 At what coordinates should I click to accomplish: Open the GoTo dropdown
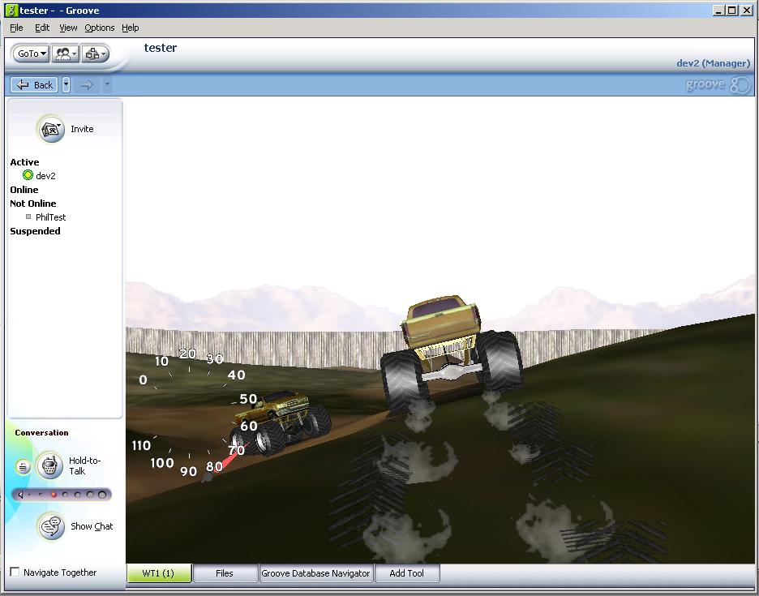click(32, 54)
